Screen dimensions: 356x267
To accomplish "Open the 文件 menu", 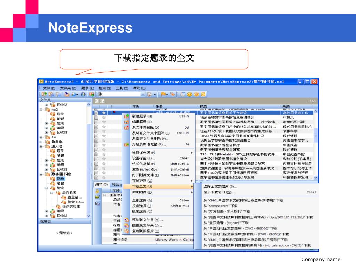I will tap(49, 88).
